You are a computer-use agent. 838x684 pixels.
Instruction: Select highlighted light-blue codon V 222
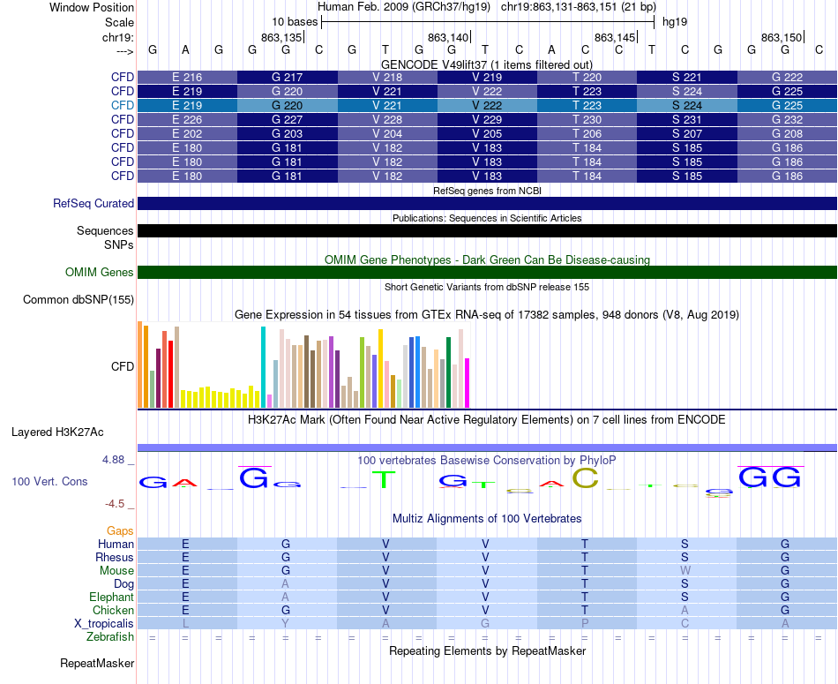[x=487, y=105]
